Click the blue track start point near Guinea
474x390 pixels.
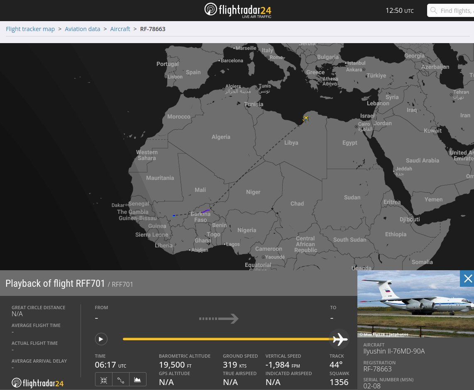(173, 216)
